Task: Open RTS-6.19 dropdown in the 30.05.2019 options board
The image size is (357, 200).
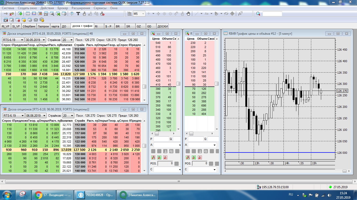Action: (x=22, y=40)
